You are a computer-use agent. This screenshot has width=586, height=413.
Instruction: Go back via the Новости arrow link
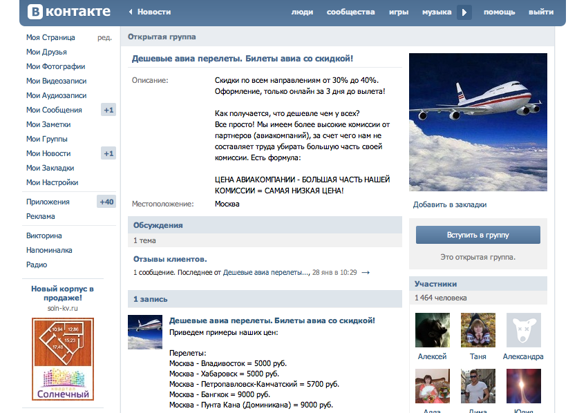point(150,12)
